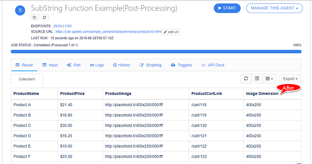Click the $23.50 price cell
This screenshot has height=164, width=312.
pos(80,156)
